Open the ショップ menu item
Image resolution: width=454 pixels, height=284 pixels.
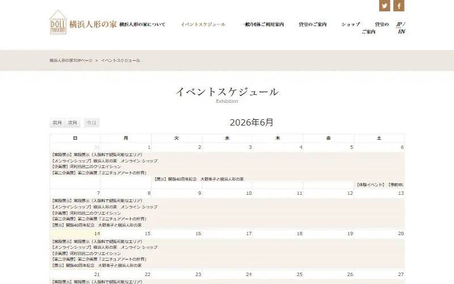[x=351, y=24]
